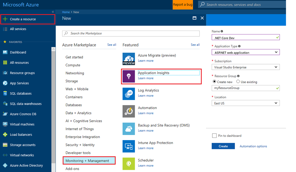
Task: Open the Application Type dropdown
Action: [246, 52]
